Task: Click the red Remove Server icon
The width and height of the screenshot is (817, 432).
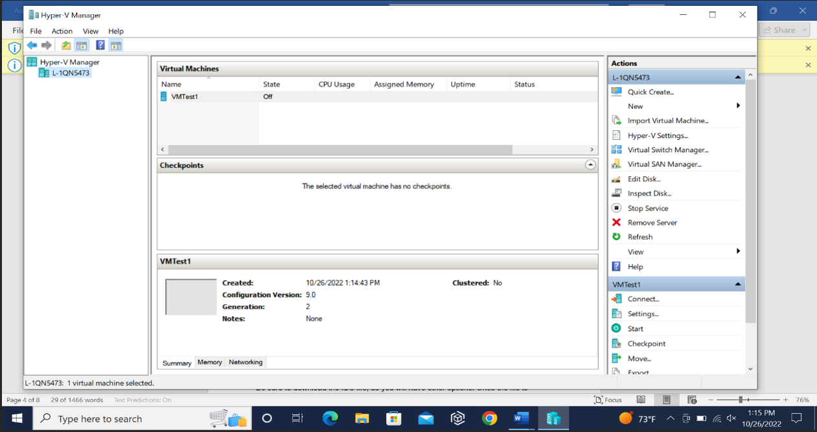Action: click(617, 222)
